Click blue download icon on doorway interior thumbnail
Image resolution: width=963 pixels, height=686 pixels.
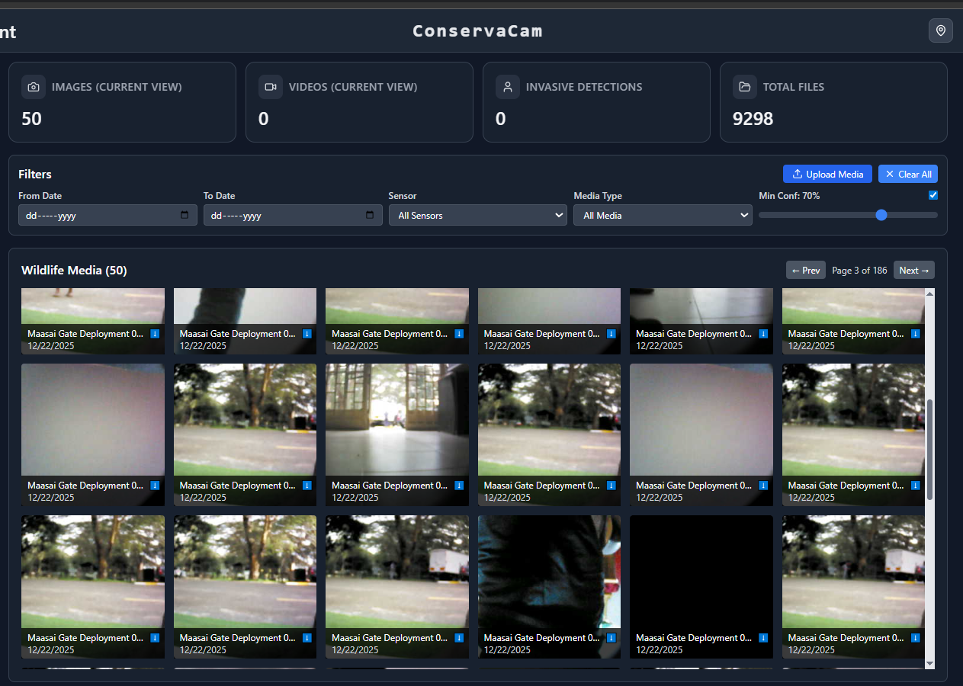tap(459, 486)
